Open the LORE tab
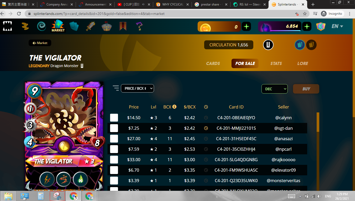The width and height of the screenshot is (355, 201). click(303, 63)
